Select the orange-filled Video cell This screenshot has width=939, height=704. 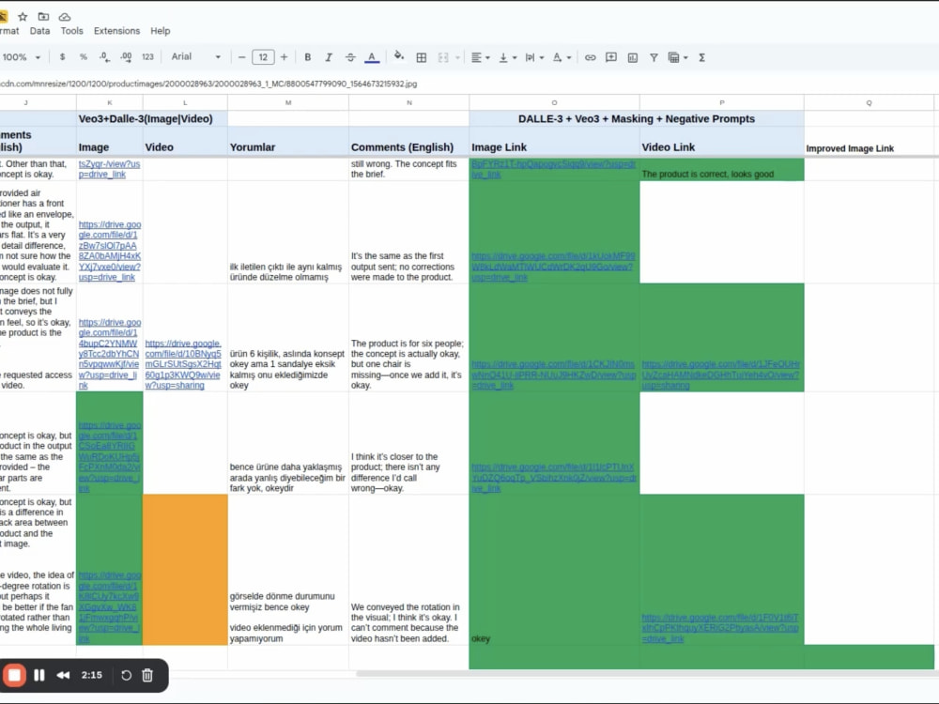[185, 570]
